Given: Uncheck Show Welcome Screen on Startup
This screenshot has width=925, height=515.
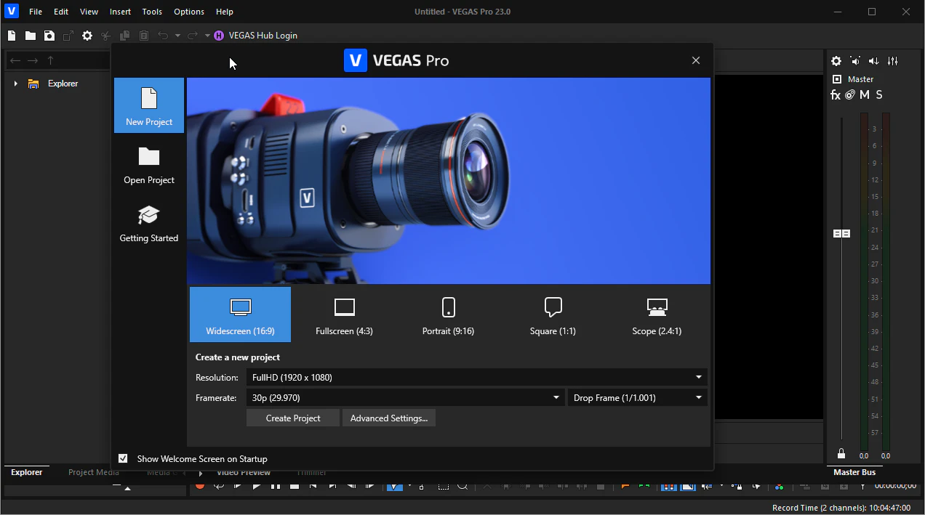Looking at the screenshot, I should tap(123, 458).
